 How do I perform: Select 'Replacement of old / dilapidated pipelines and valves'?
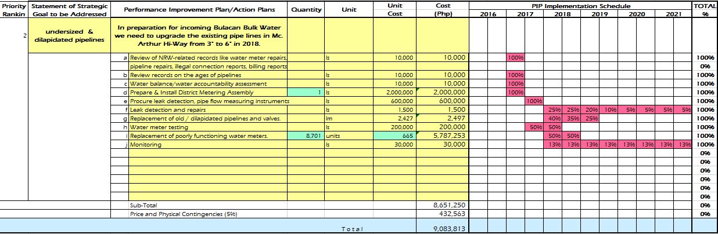[x=208, y=119]
